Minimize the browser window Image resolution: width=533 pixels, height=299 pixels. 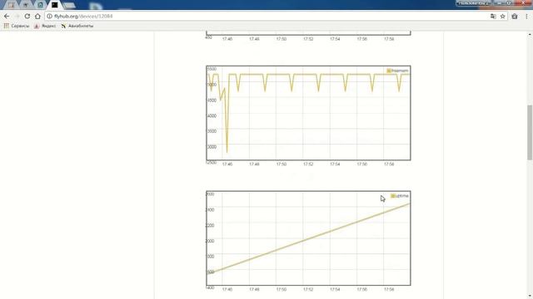pyautogui.click(x=499, y=3)
